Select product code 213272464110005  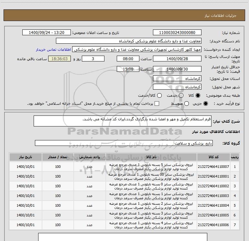click(x=213, y=215)
